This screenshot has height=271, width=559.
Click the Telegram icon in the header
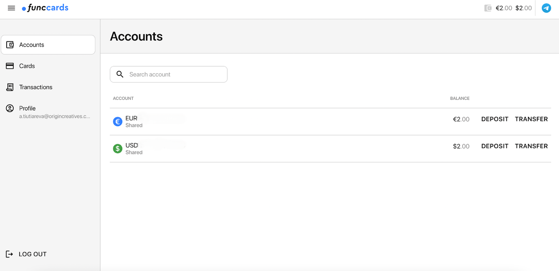tap(546, 8)
